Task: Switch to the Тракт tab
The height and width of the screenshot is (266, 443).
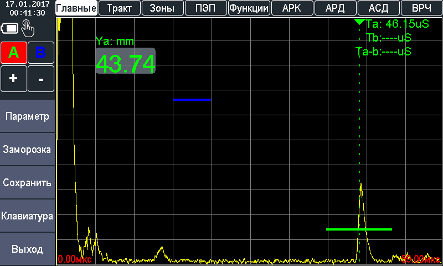Action: pos(120,8)
